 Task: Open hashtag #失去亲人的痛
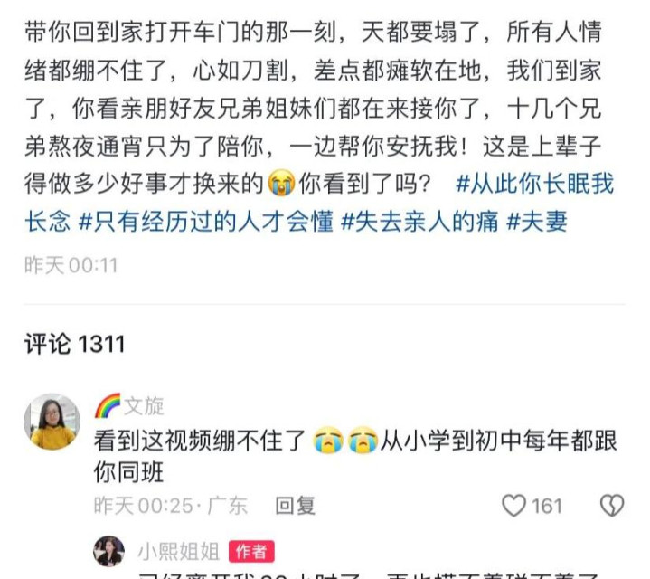pos(419,221)
